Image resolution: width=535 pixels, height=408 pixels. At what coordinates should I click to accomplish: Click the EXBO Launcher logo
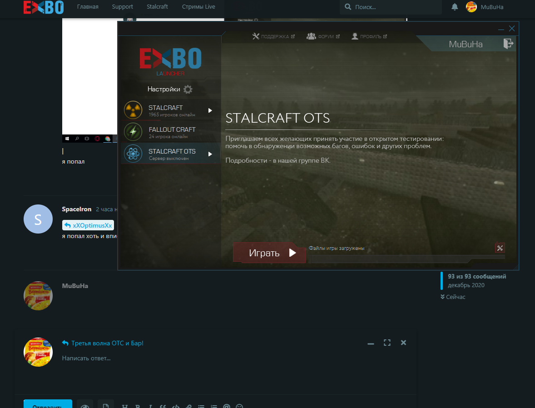click(170, 61)
